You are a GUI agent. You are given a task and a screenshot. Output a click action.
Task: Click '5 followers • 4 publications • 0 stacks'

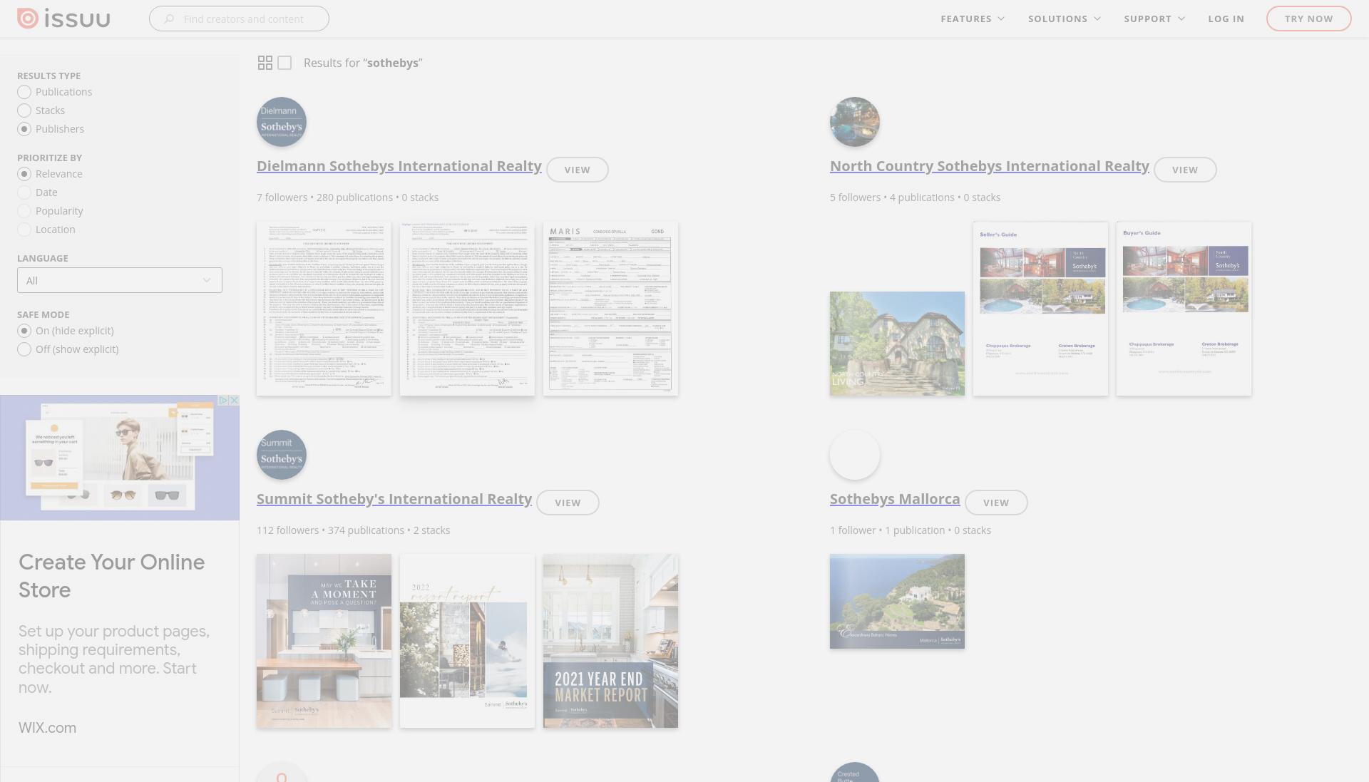[x=915, y=197]
